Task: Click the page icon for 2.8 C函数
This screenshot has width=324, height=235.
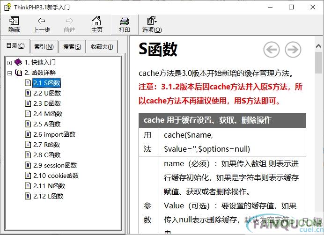Action: point(28,155)
